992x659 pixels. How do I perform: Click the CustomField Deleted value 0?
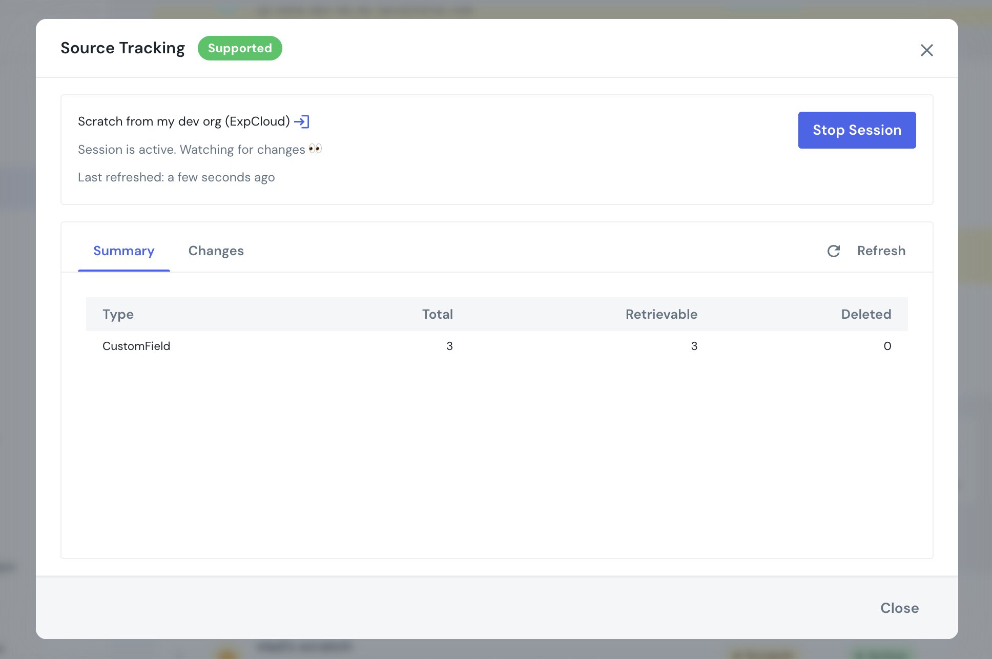887,346
